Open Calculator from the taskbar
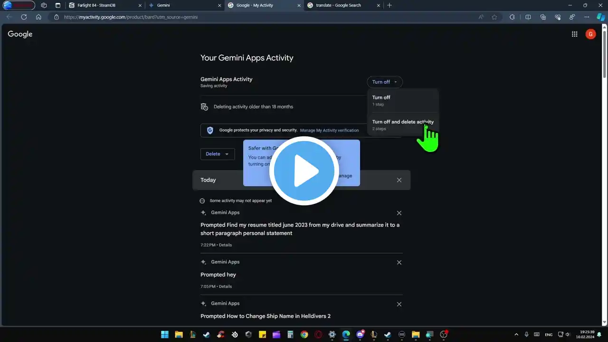 [x=290, y=334]
